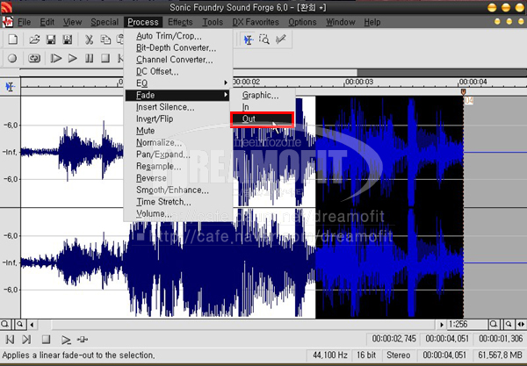
Task: Zoom out level with left magnifier icon
Action: pos(5,325)
